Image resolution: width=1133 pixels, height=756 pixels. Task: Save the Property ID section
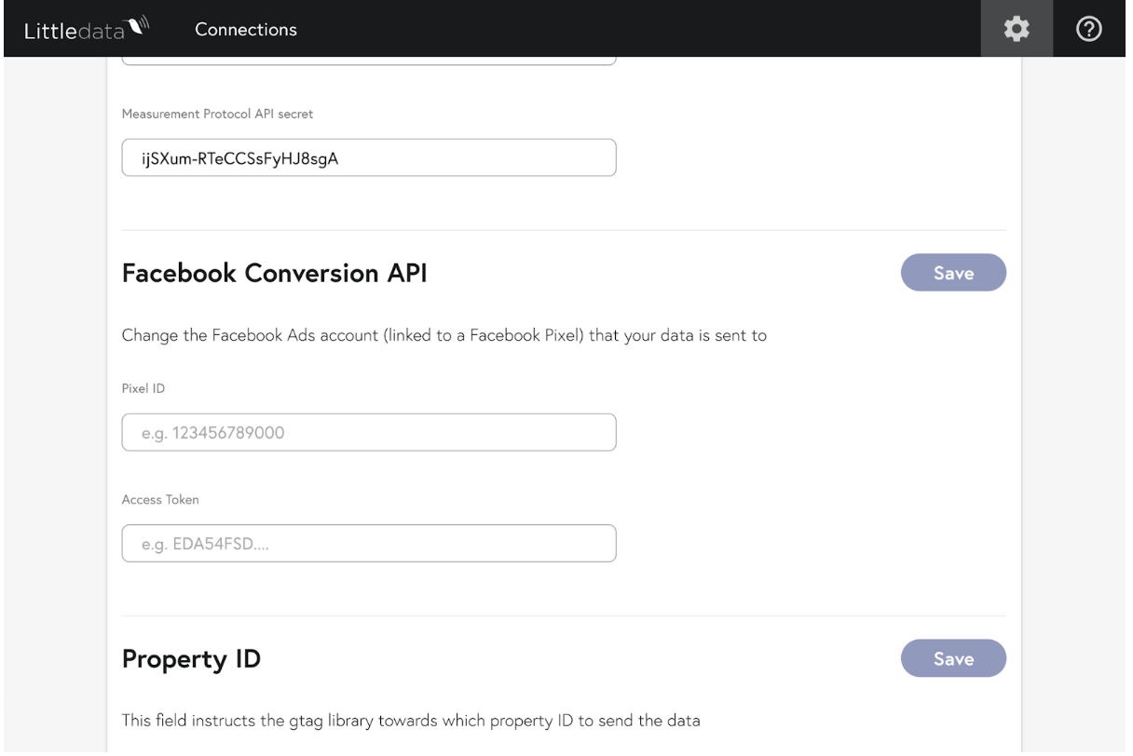click(x=953, y=658)
